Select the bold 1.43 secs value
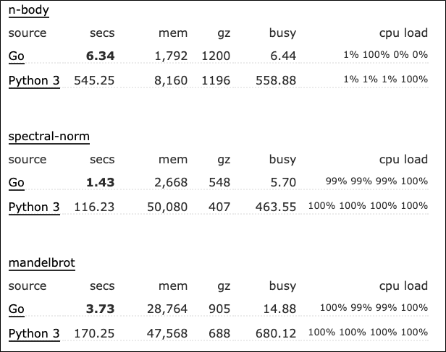The image size is (446, 352). [x=101, y=183]
